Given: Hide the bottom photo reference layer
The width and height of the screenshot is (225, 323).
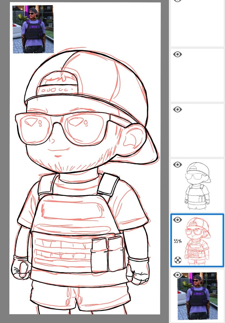Looking at the screenshot, I should pos(177,275).
